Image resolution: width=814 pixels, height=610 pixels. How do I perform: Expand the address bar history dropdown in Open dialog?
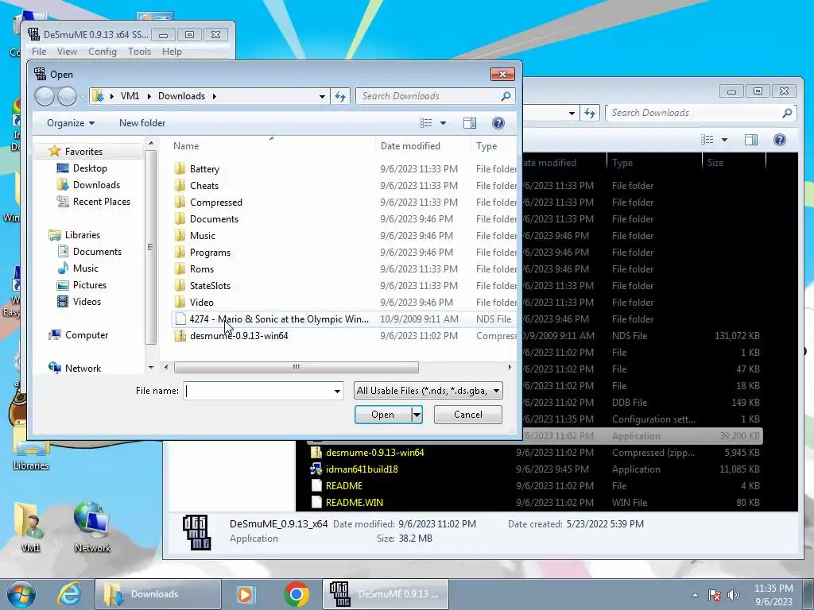coord(322,96)
